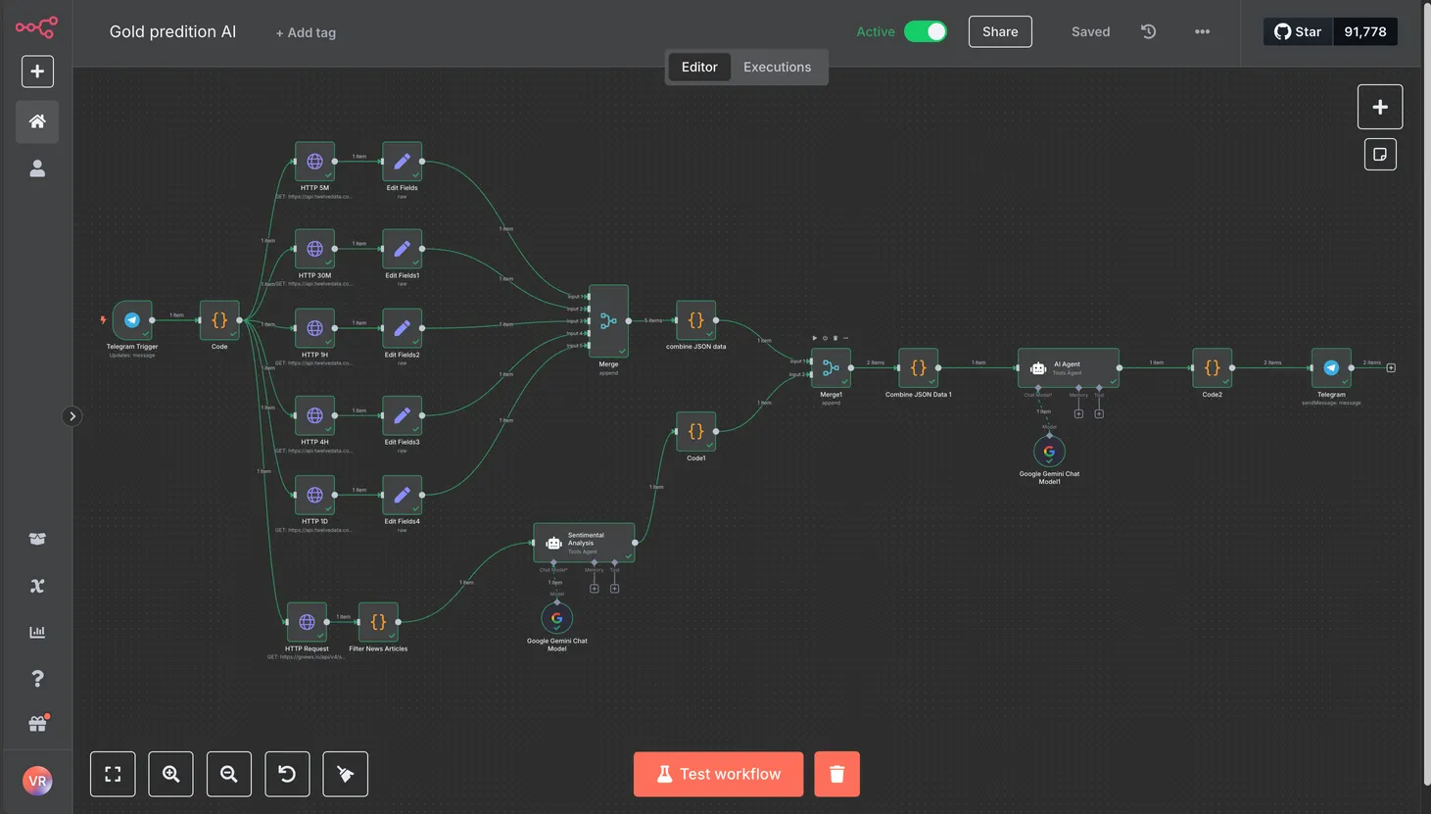Image resolution: width=1431 pixels, height=814 pixels.
Task: Open the AI Agent node
Action: pyautogui.click(x=1068, y=368)
